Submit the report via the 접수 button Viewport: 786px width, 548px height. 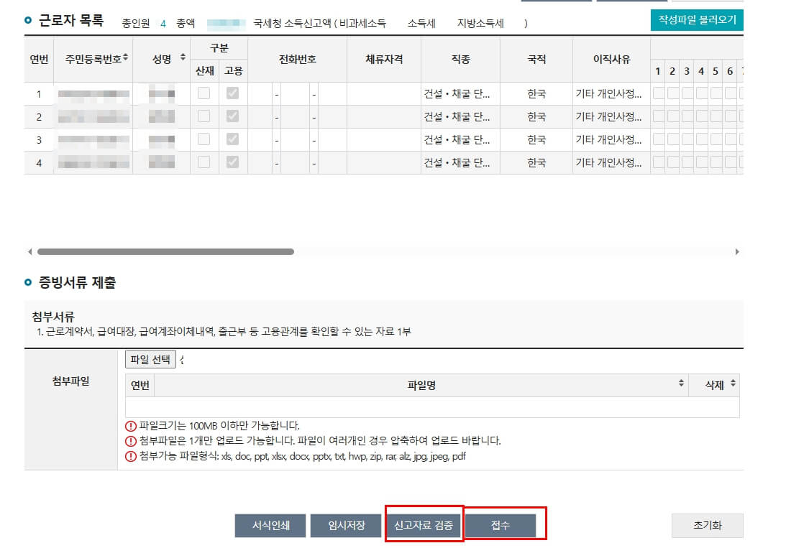(501, 525)
